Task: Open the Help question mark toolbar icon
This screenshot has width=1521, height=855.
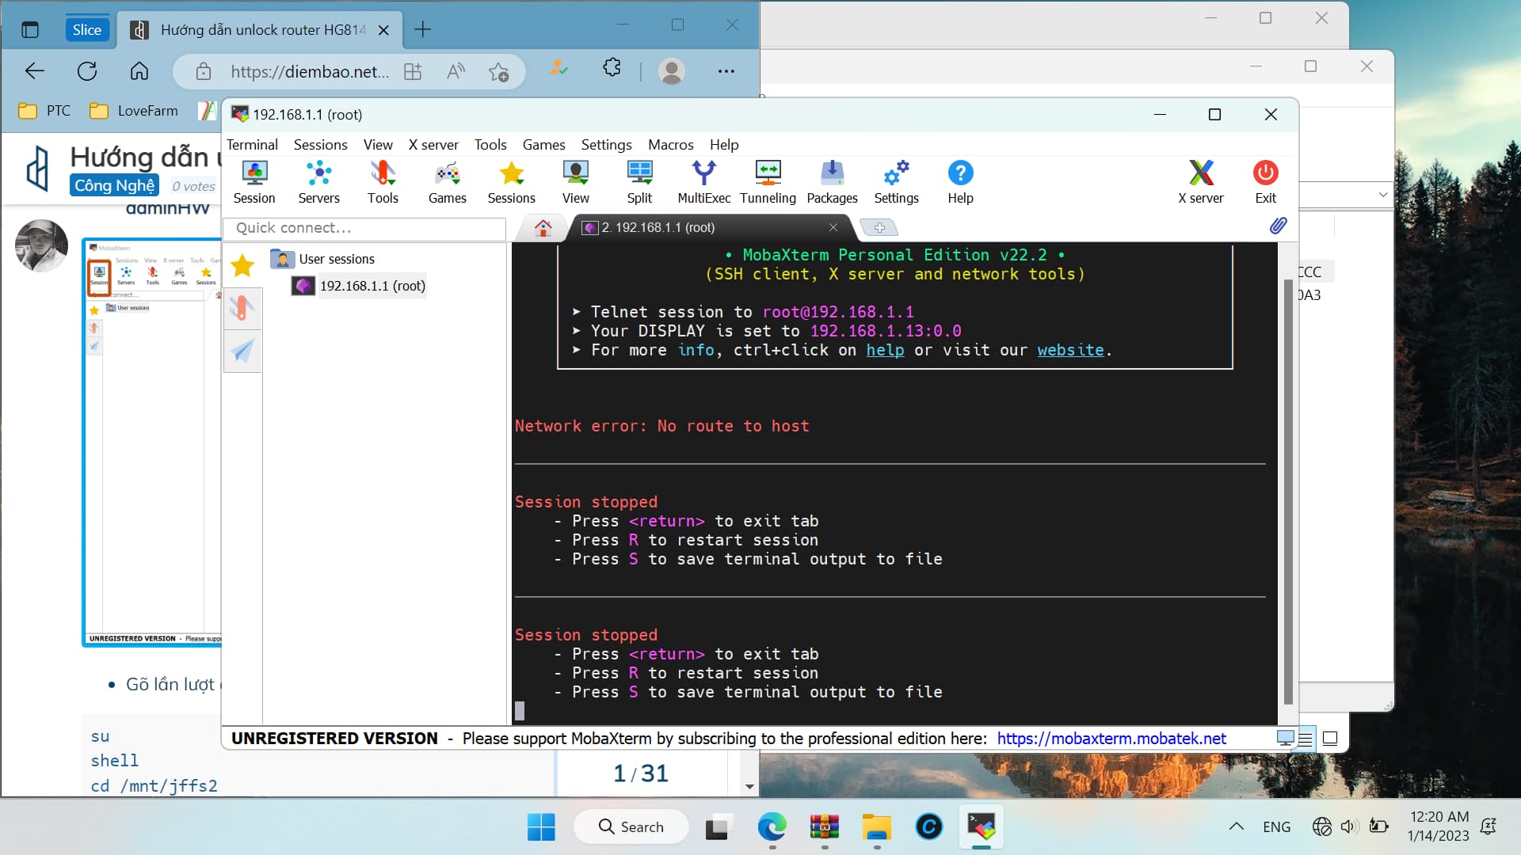Action: pyautogui.click(x=960, y=182)
